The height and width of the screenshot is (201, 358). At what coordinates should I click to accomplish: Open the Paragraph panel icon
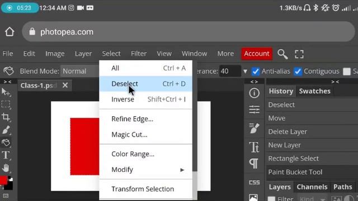point(254,164)
